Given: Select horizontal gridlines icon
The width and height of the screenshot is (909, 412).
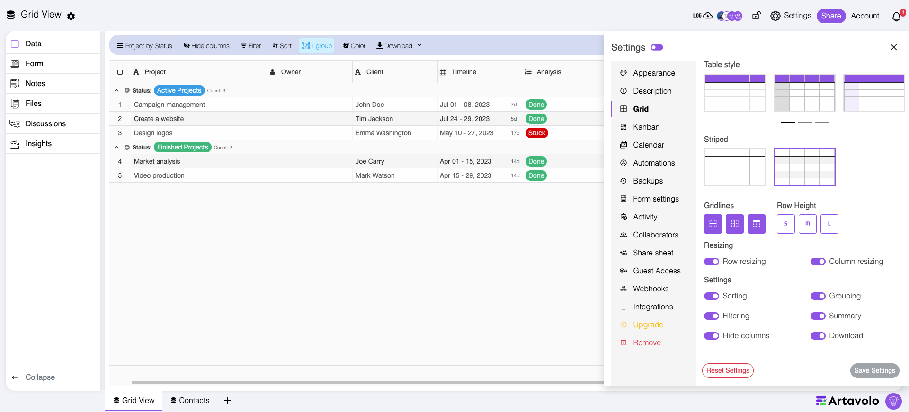Looking at the screenshot, I should point(713,224).
